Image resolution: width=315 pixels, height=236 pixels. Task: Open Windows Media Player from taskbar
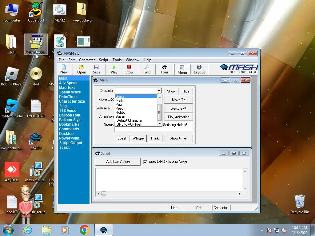click(x=65, y=230)
